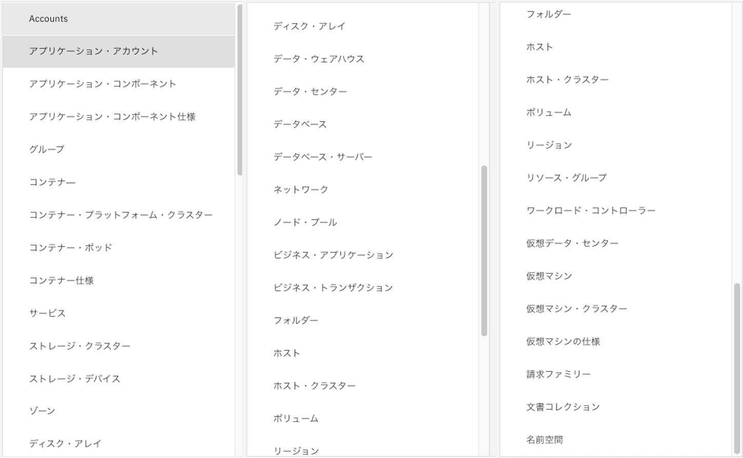Click the グループ list option

(x=47, y=149)
